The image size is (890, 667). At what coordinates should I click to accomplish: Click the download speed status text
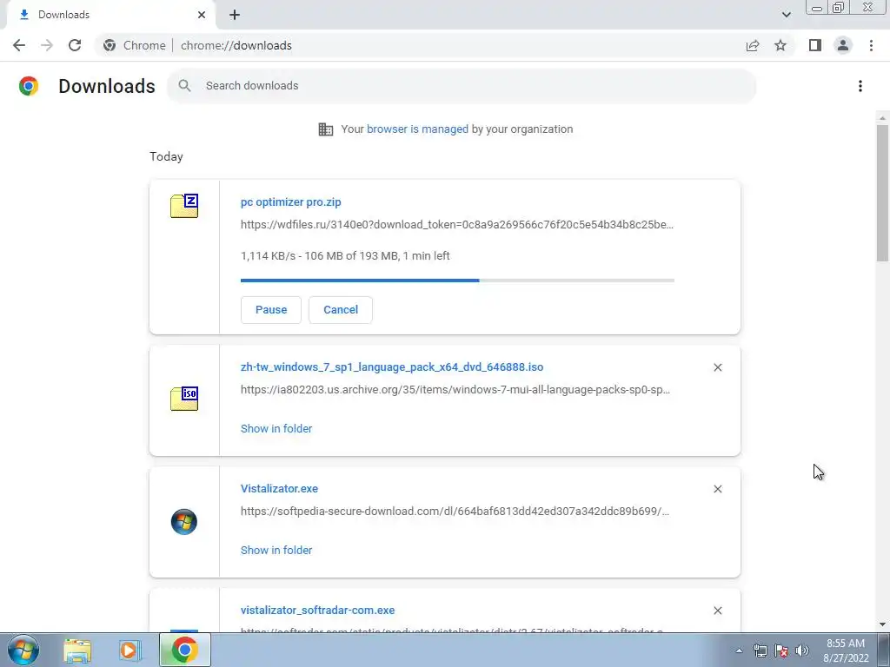(x=345, y=256)
